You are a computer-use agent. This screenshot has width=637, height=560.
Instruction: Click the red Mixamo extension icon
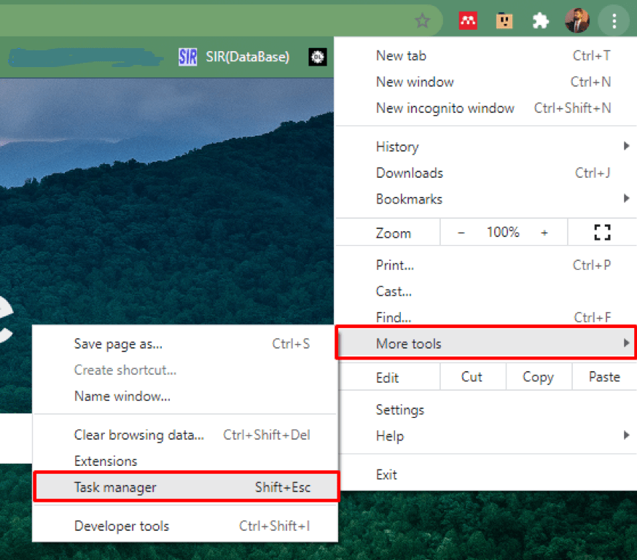(468, 20)
